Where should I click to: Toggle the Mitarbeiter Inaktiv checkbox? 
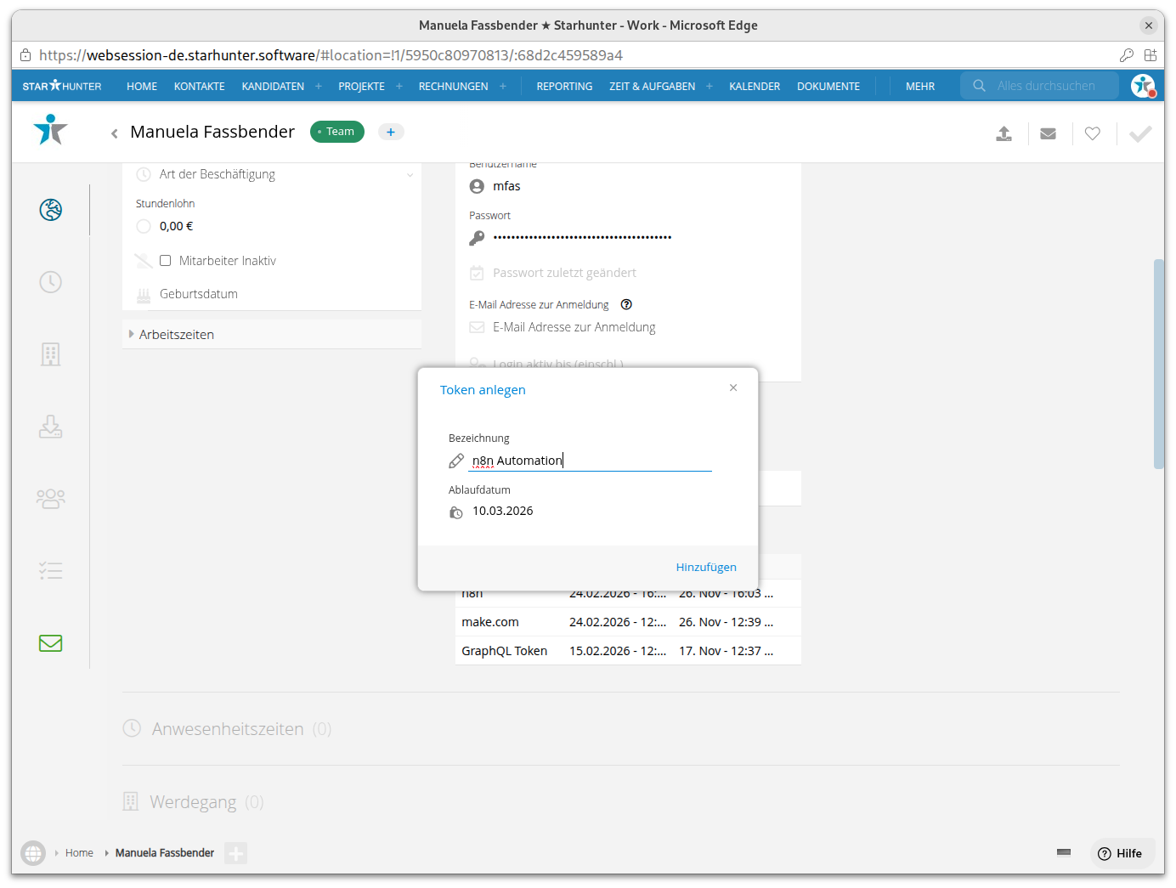[166, 261]
